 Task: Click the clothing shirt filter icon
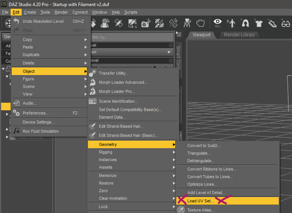pos(259,23)
